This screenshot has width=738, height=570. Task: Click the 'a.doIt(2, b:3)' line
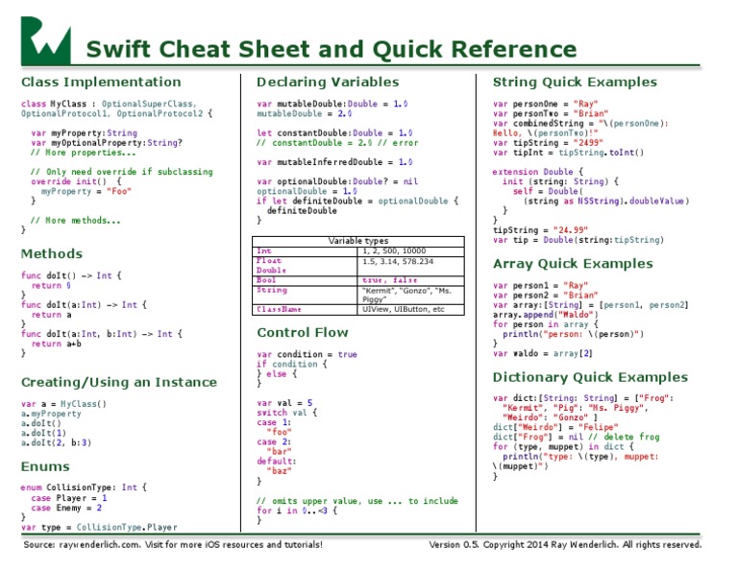click(x=56, y=442)
